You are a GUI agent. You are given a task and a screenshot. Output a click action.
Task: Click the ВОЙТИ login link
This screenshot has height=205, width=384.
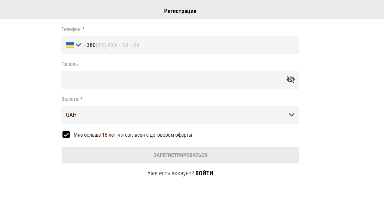coord(204,173)
